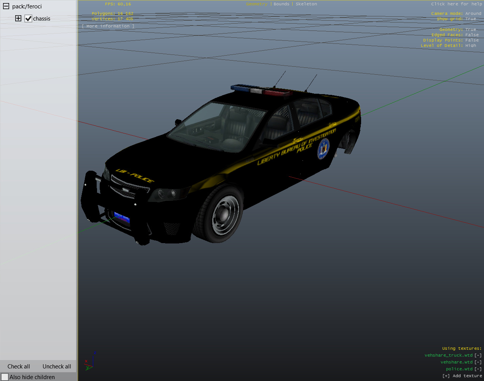The height and width of the screenshot is (381, 484).
Task: Switch to the Bounds view tab
Action: (x=281, y=4)
